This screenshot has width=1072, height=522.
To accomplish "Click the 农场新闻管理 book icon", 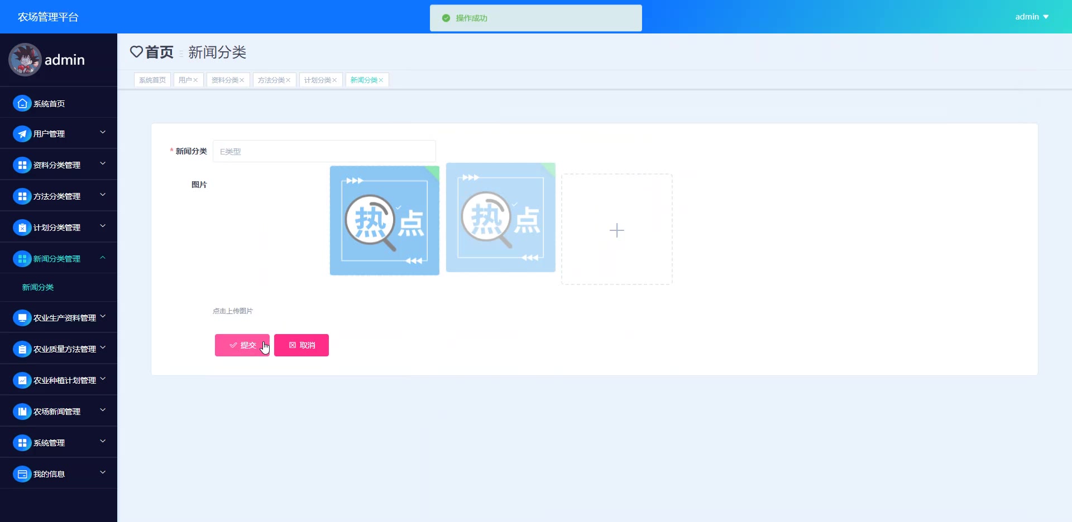I will [x=22, y=412].
